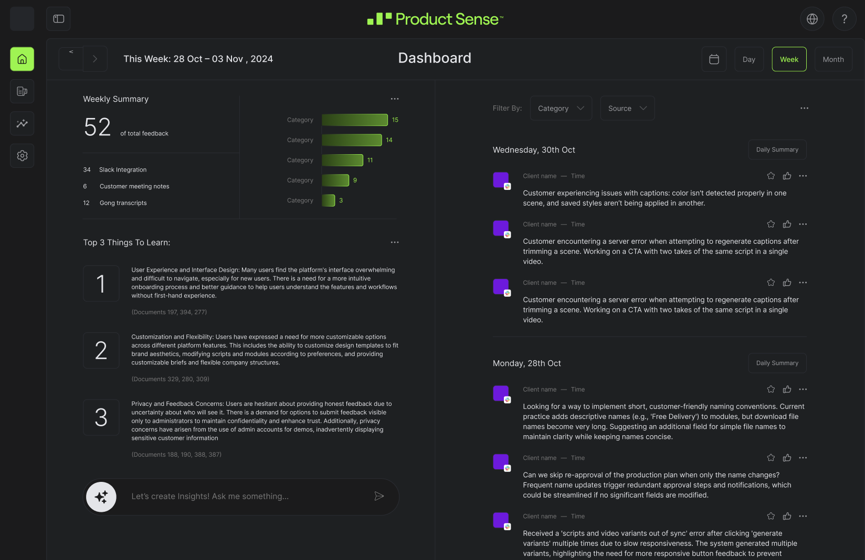Star the first Wednesday feedback item
This screenshot has height=560, width=865.
point(771,176)
